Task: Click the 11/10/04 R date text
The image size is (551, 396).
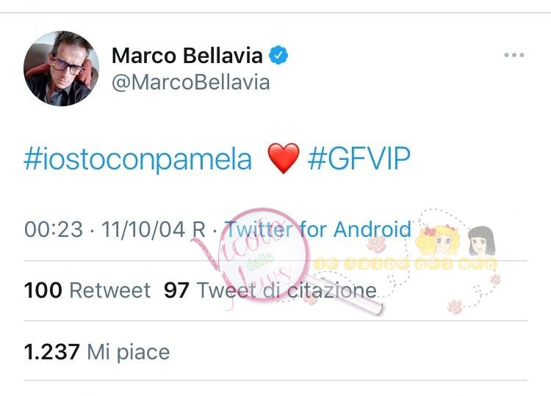Action: [154, 230]
